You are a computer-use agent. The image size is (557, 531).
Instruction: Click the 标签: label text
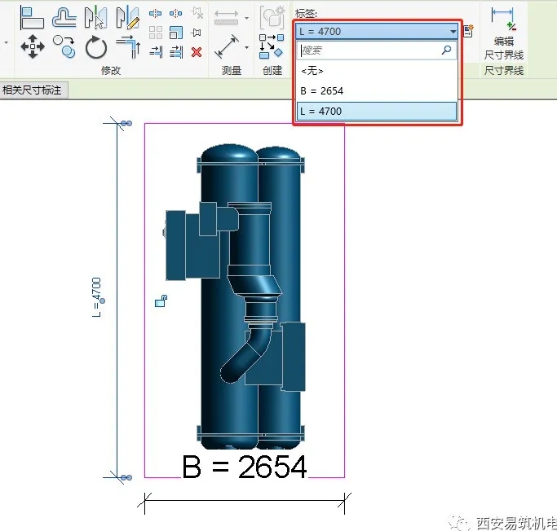point(306,14)
